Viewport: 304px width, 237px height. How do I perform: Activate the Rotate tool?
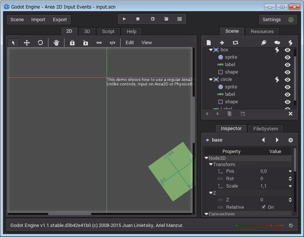40,43
